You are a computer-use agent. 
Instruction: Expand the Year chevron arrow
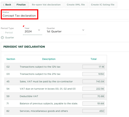[39, 30]
